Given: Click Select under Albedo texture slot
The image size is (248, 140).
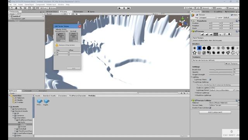Looking at the screenshot, I should click(x=63, y=40).
